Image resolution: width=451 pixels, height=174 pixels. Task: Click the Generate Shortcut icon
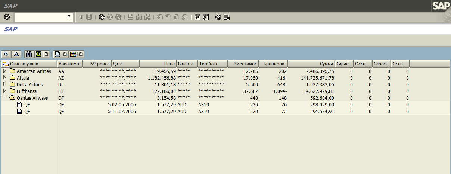pyautogui.click(x=205, y=17)
